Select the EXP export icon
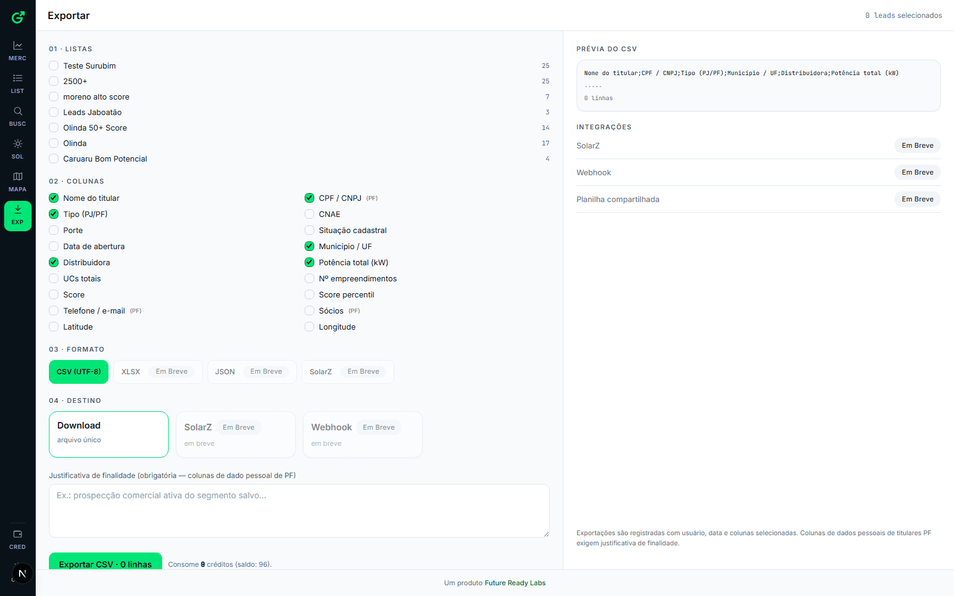 18,216
